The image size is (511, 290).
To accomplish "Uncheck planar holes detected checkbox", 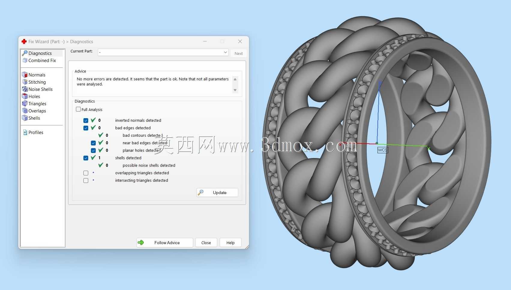I will coord(93,151).
